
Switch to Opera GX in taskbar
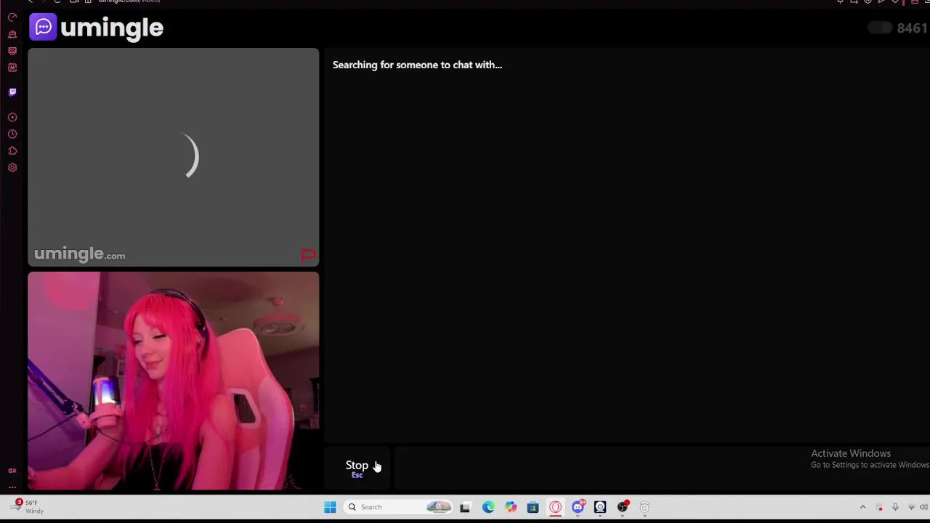[x=555, y=507]
